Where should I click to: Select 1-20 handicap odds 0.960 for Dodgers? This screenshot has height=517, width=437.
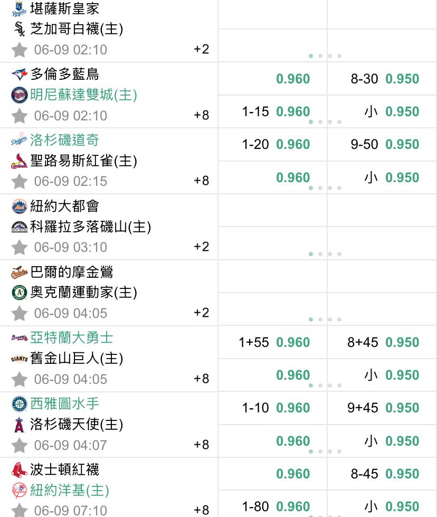pyautogui.click(x=276, y=144)
